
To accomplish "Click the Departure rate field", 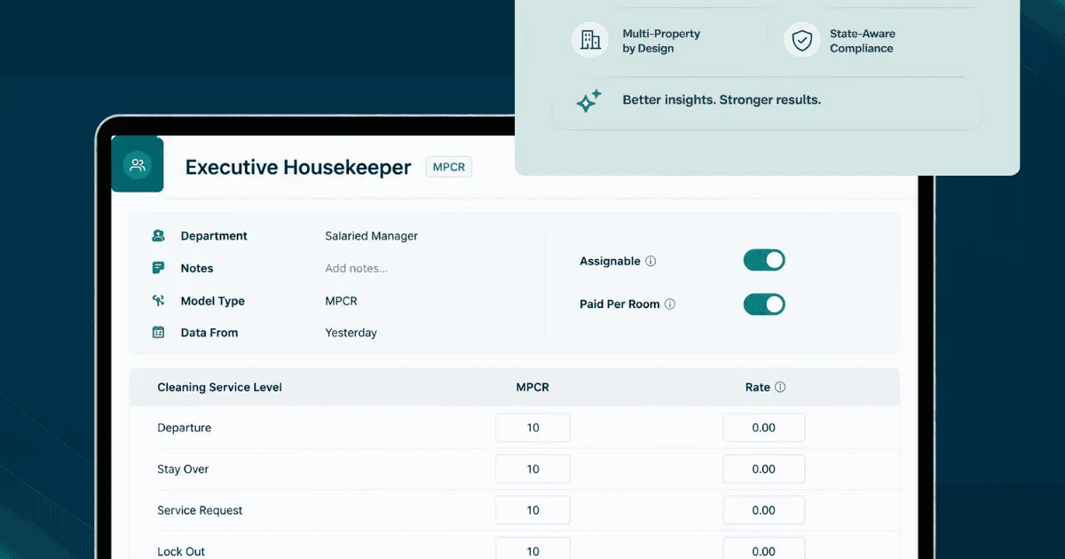I will tap(763, 428).
